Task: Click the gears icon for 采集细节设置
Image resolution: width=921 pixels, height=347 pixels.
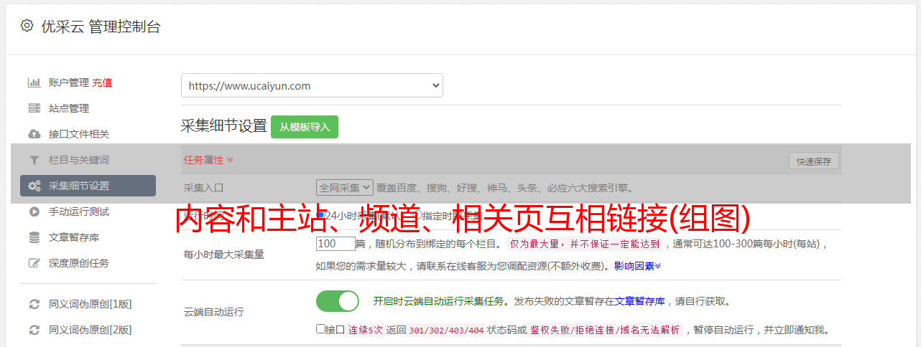Action: coord(34,186)
